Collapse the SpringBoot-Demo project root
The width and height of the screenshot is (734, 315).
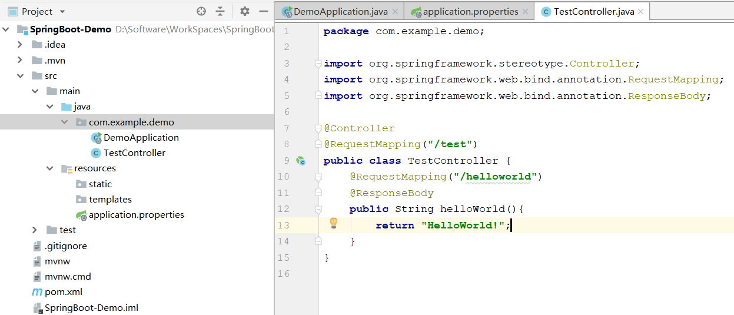coord(6,29)
